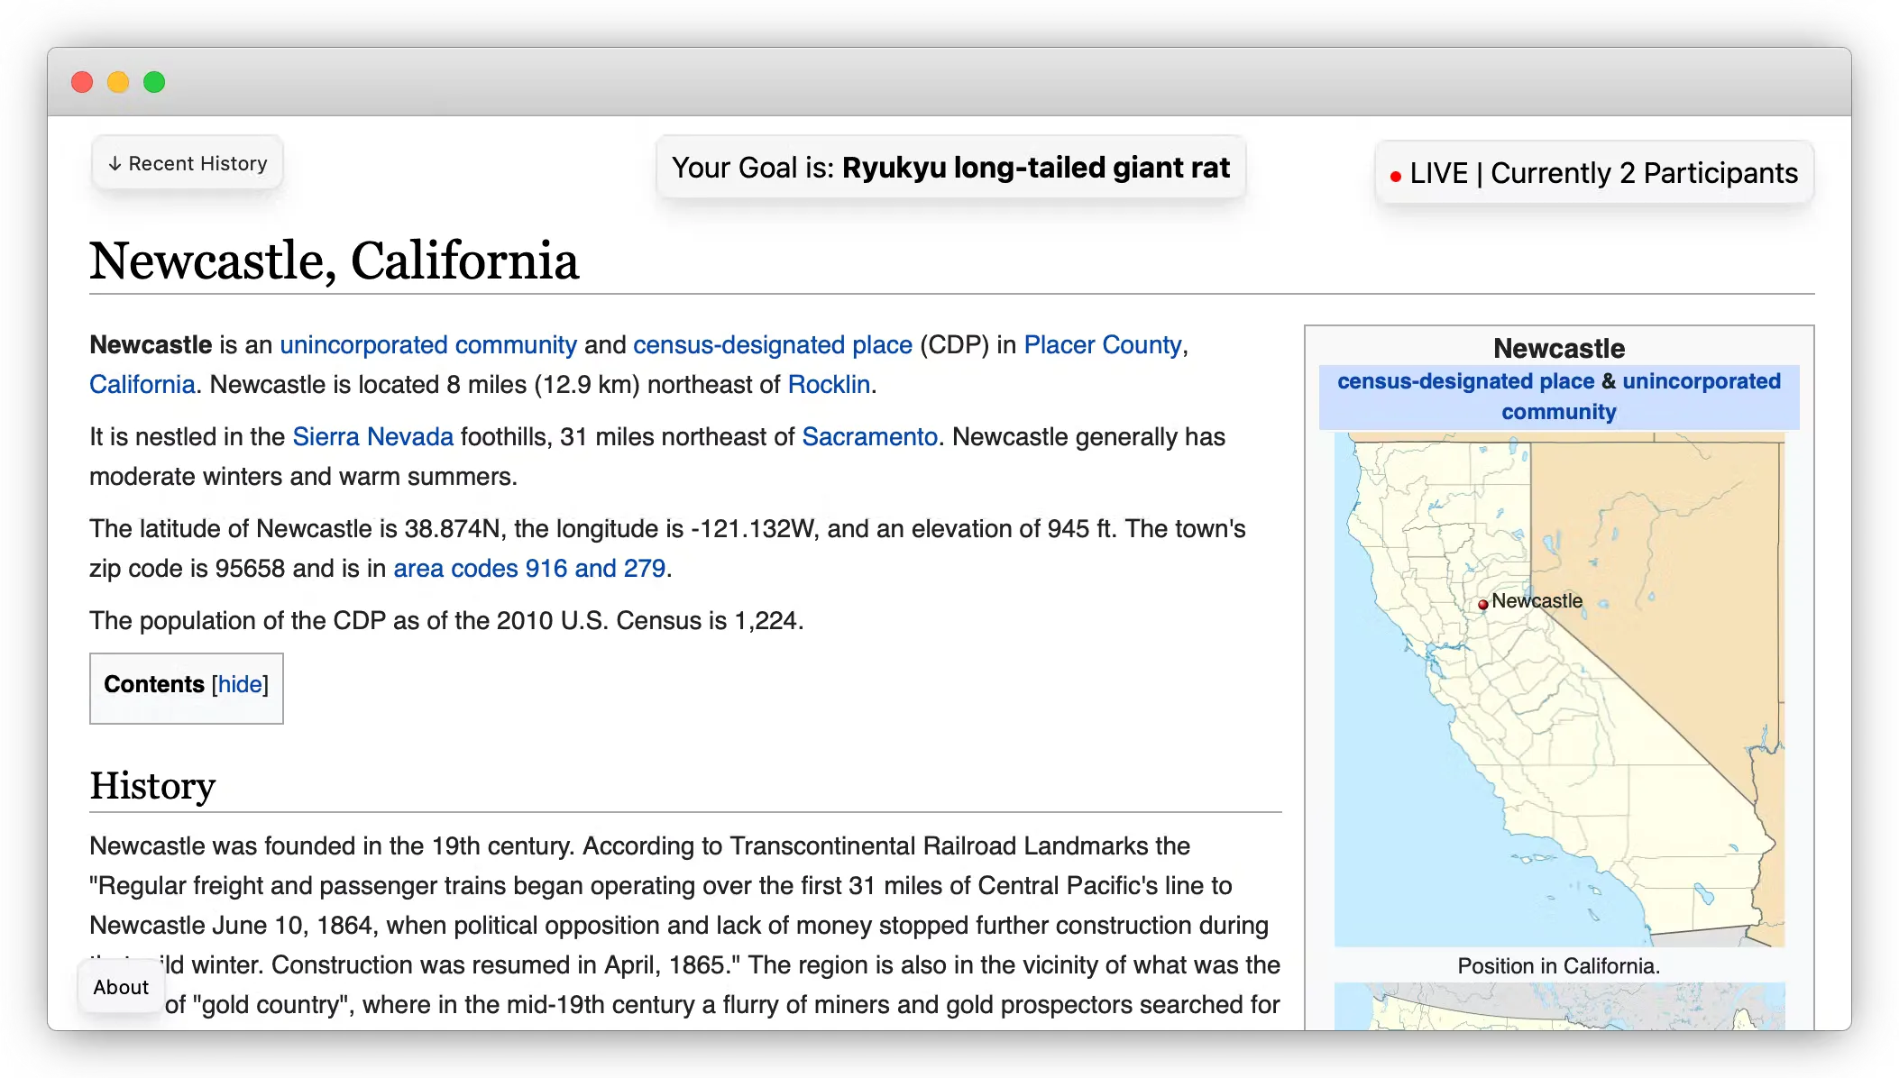Follow the census-designated place link in paragraph
The width and height of the screenshot is (1899, 1078).
[772, 345]
